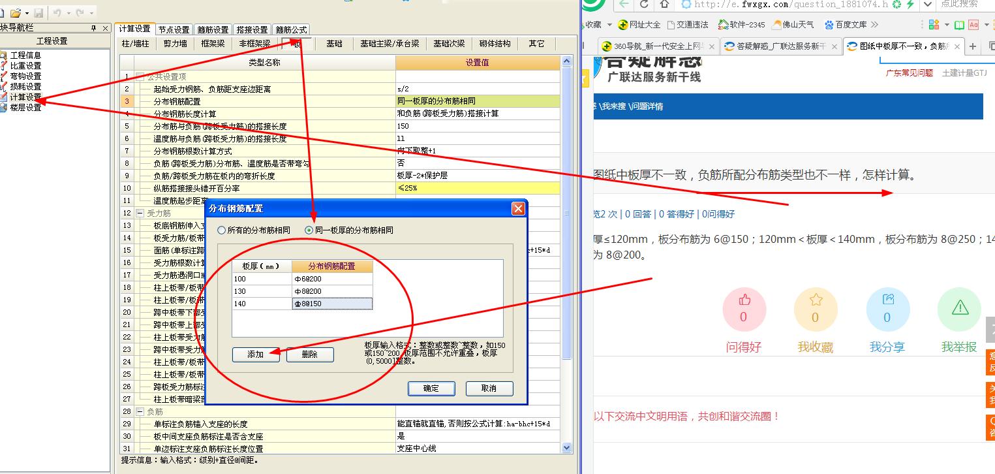Screen dimensions: 995x474
Task: Collapse the 公共设置项 group in row 1
Action: [x=140, y=76]
